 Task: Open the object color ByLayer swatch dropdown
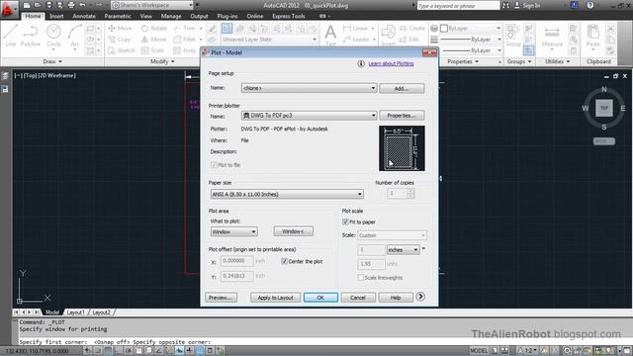(471, 29)
